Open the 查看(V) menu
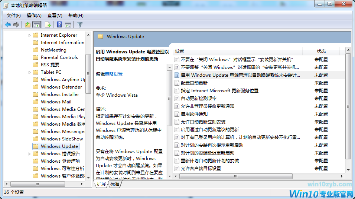This screenshot has width=355, height=199. pyautogui.click(x=55, y=16)
